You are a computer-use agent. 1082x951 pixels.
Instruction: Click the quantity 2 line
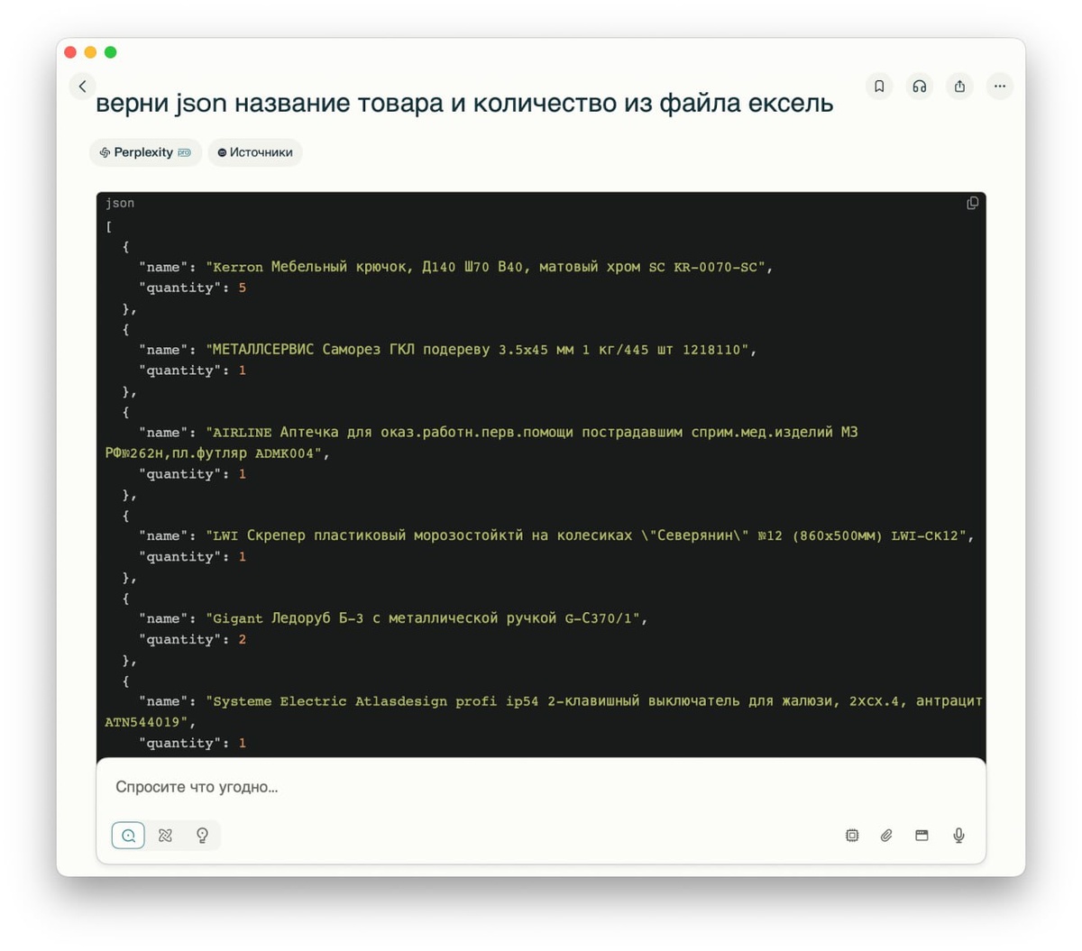[x=193, y=639]
